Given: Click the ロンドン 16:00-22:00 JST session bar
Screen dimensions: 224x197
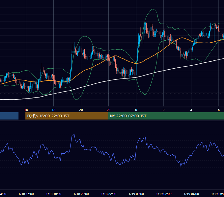Looking at the screenshot, I should coord(67,116).
